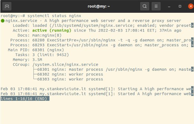Click Main PID value 68301 (nginx)
This screenshot has height=124, width=194.
click(x=48, y=50)
